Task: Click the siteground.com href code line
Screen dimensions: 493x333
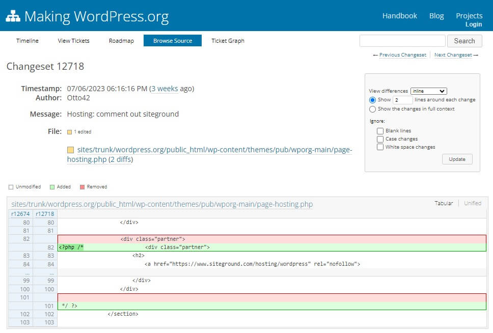Action: tap(272, 264)
